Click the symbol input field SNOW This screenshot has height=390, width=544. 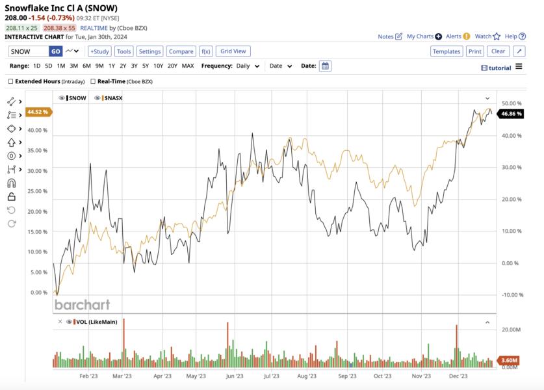click(29, 51)
